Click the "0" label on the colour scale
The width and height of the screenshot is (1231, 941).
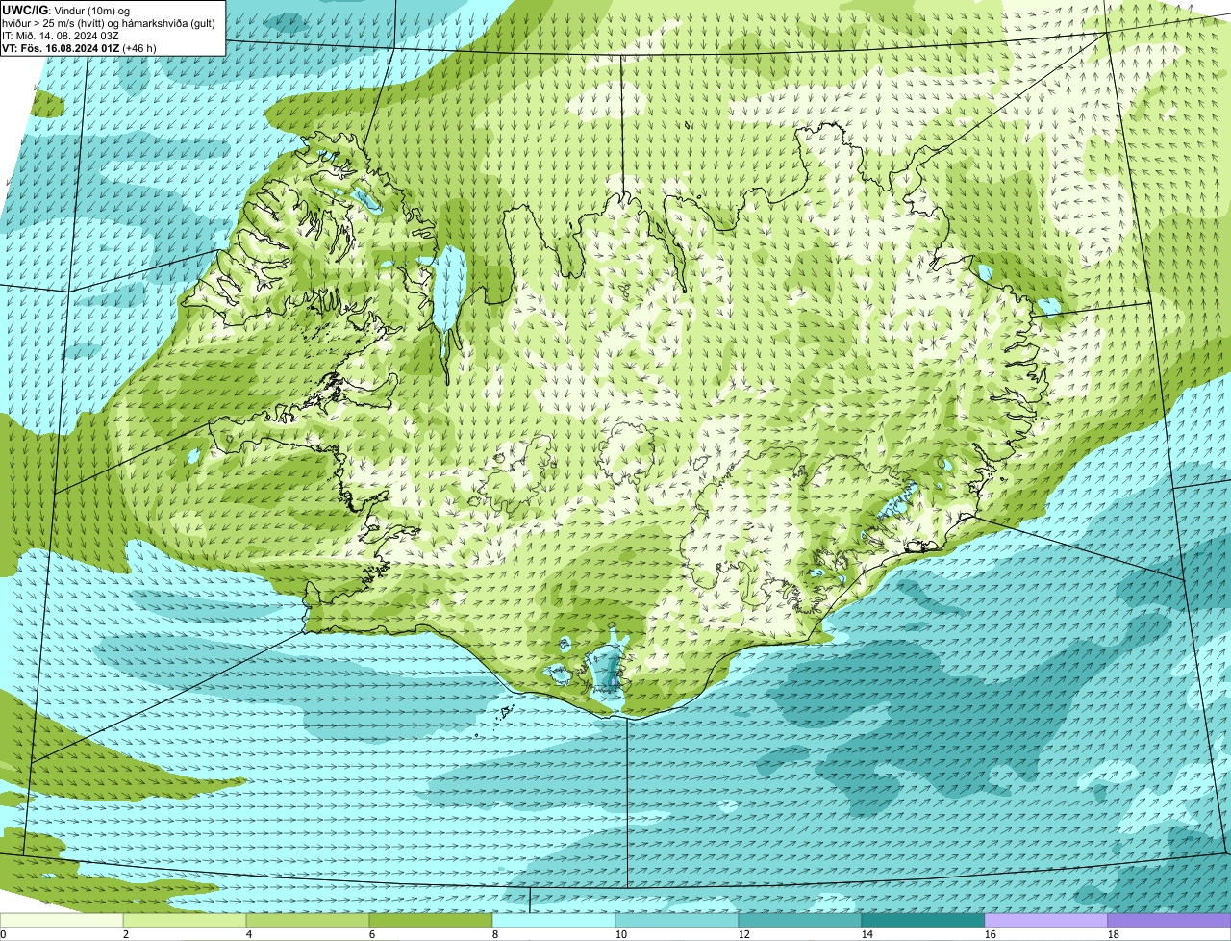[3, 934]
